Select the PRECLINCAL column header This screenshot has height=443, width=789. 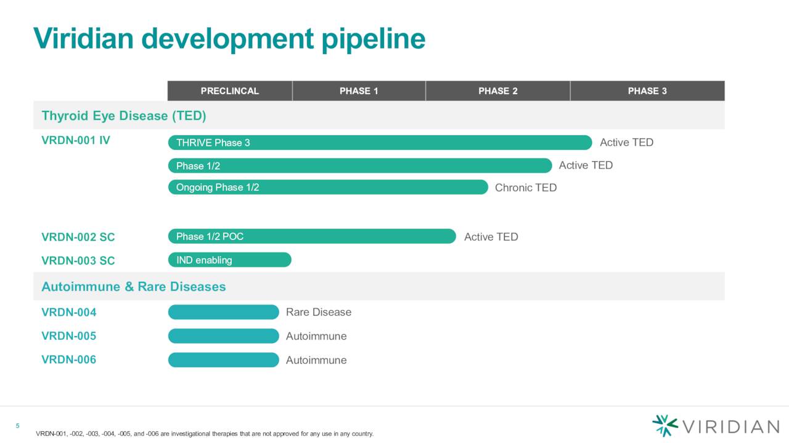pyautogui.click(x=229, y=90)
